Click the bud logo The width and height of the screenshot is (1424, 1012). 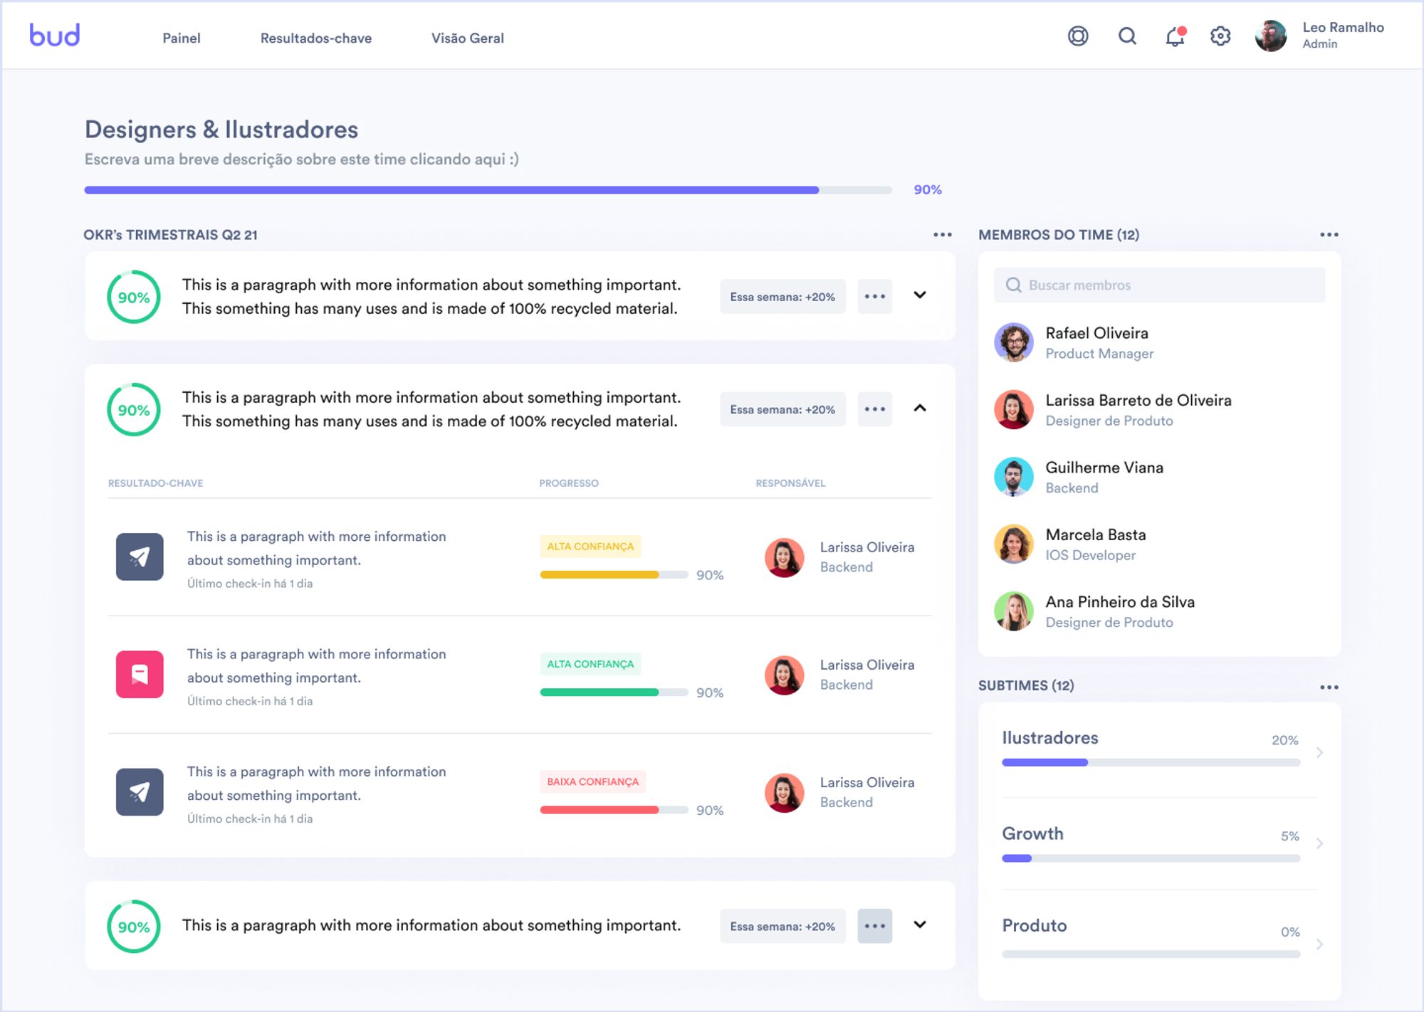coord(54,35)
